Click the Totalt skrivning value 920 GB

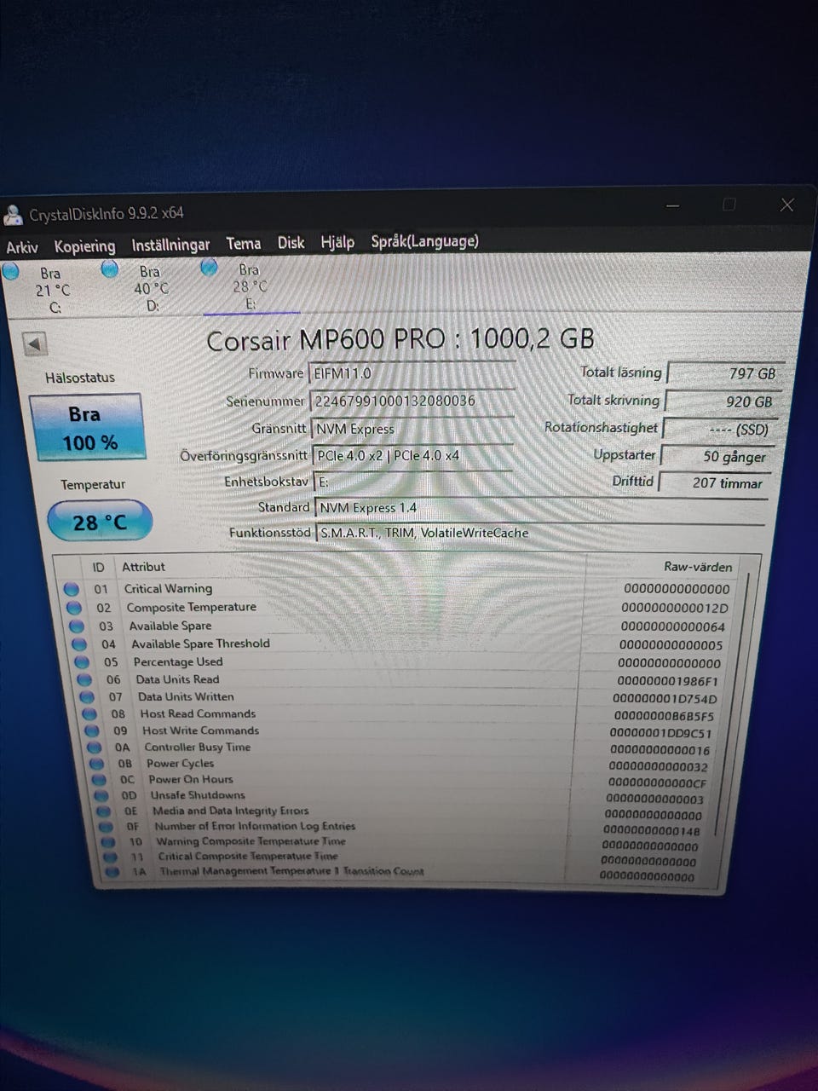click(722, 401)
